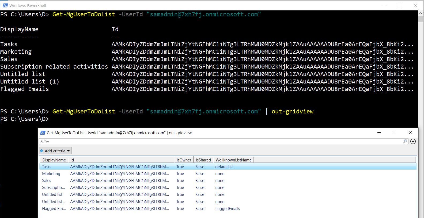This screenshot has height=218, width=424.
Task: Click 'none' value in the Marketing row
Action: pyautogui.click(x=220, y=174)
